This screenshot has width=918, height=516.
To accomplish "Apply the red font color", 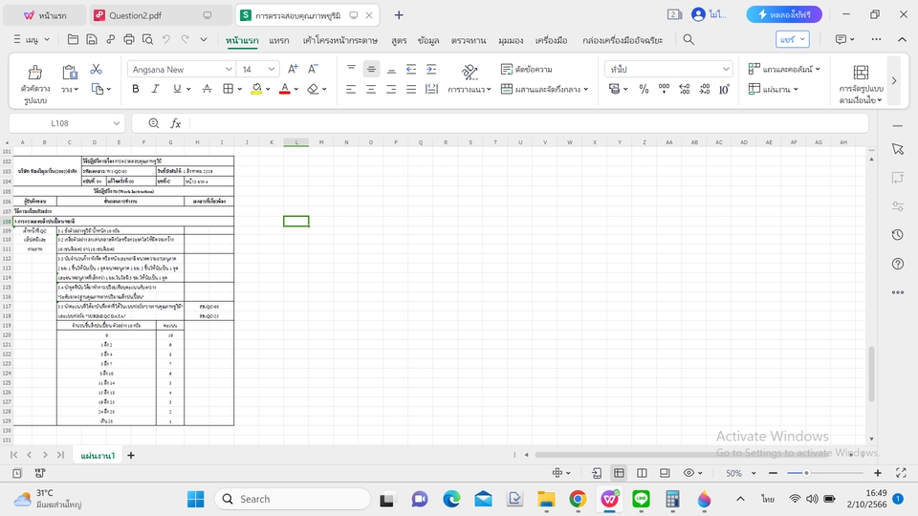I will [285, 89].
